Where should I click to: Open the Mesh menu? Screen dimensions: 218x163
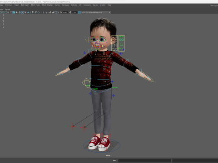pyautogui.click(x=17, y=5)
